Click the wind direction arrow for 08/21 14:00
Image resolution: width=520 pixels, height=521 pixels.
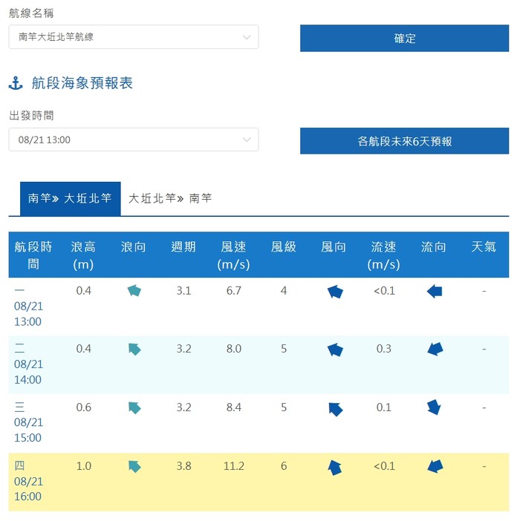[335, 350]
